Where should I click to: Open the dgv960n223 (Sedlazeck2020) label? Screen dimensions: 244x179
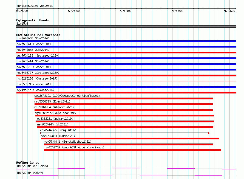coord(38,55)
